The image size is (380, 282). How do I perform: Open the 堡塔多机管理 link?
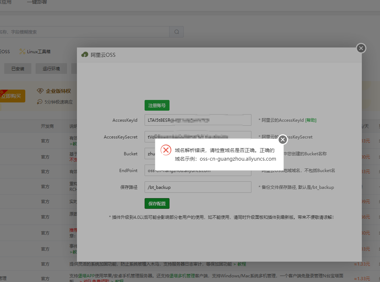point(182,276)
